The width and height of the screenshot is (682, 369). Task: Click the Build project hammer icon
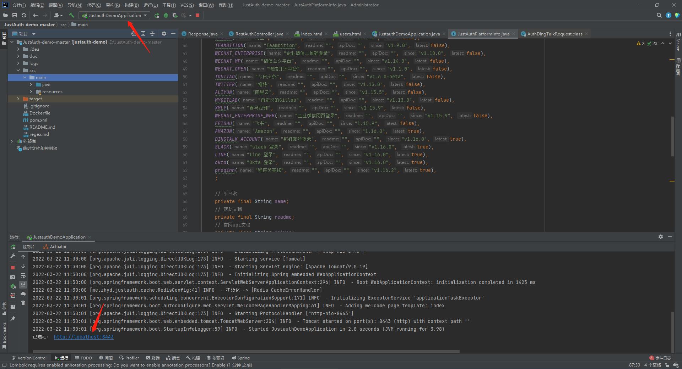71,15
